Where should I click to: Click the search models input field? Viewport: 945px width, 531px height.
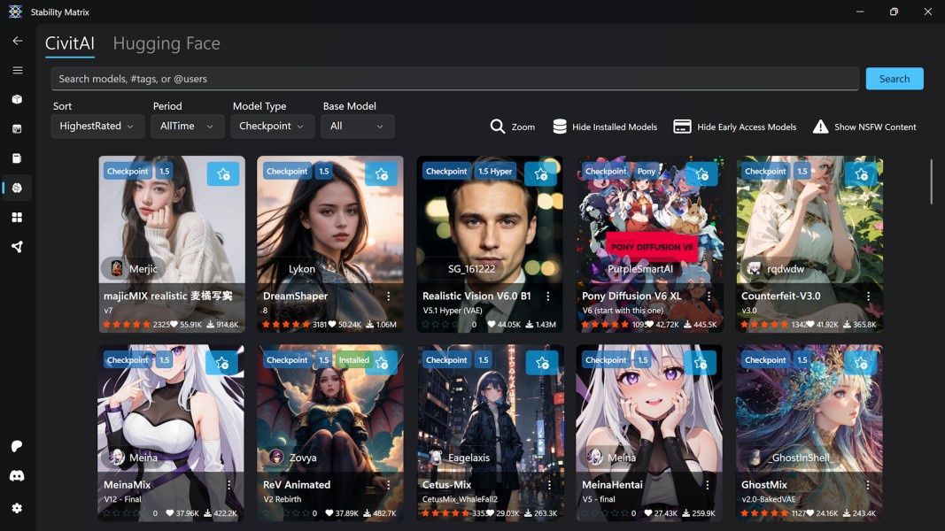(x=455, y=79)
